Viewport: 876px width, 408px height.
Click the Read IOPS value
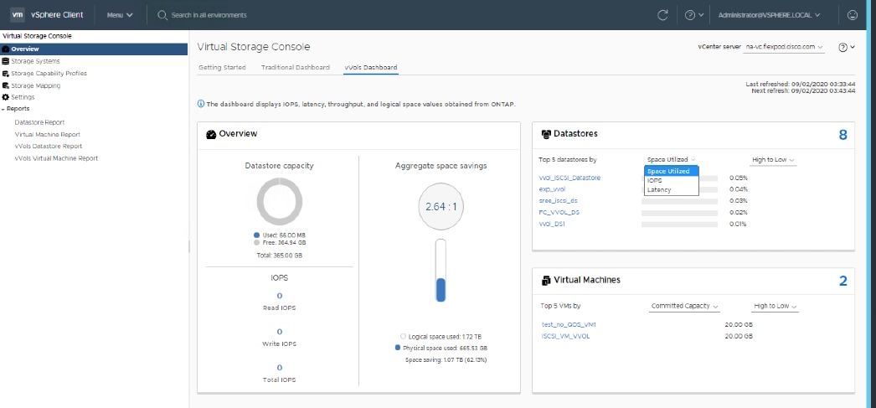tap(280, 297)
